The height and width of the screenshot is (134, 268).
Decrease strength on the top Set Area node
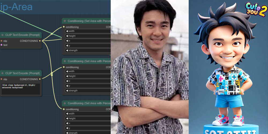pyautogui.click(x=67, y=50)
